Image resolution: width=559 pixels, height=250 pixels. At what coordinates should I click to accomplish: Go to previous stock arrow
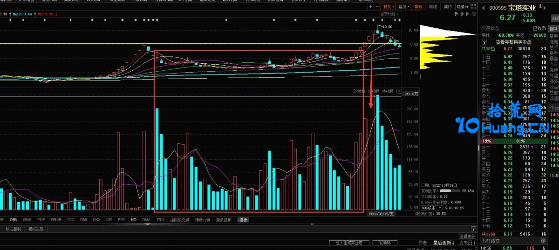(483, 8)
